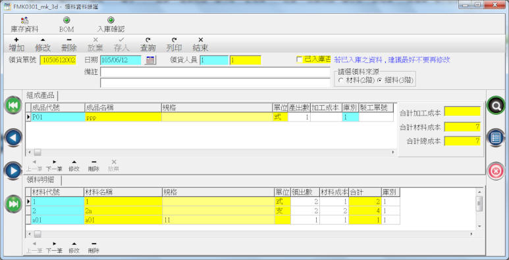Viewport: 509px width, 260px height.
Task: Click 刪除 in the main toolbar
Action: (x=69, y=45)
